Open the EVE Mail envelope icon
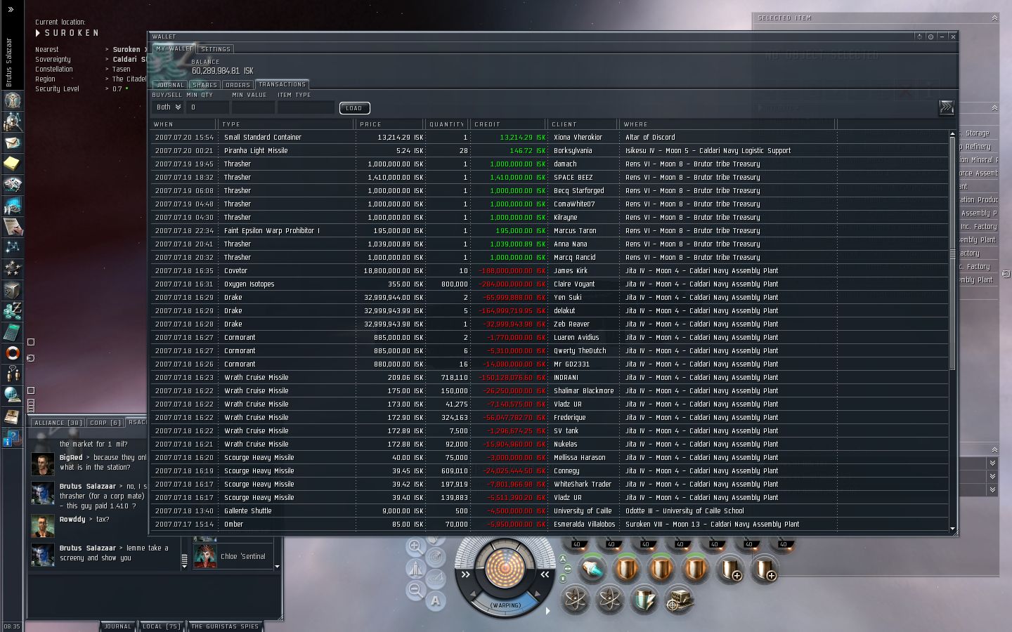This screenshot has width=1012, height=632. [12, 143]
